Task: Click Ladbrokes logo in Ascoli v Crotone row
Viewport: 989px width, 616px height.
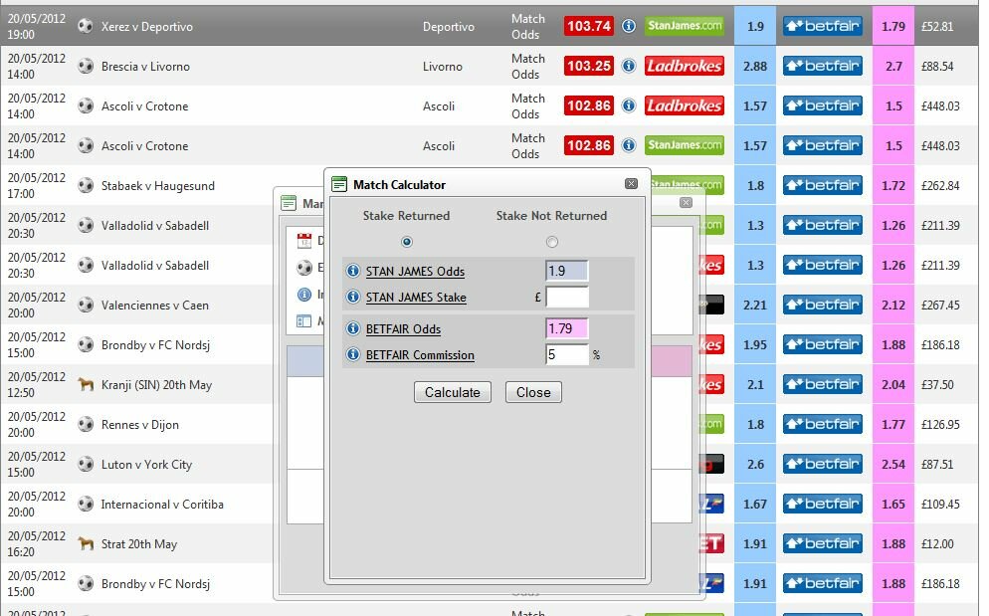Action: point(685,105)
